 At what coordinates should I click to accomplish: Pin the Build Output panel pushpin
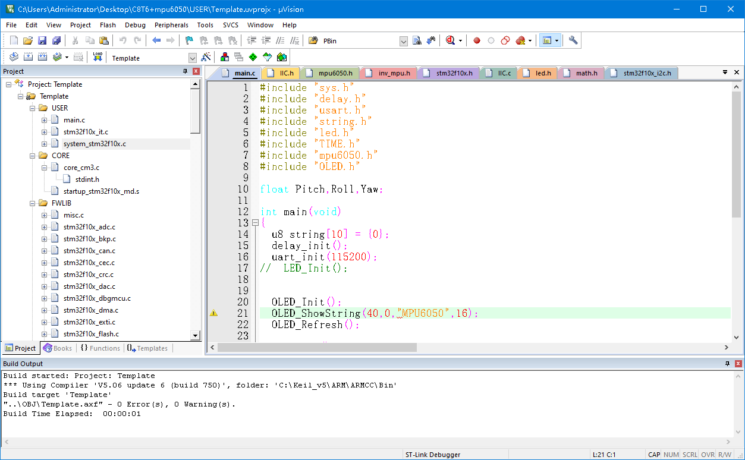coord(728,364)
